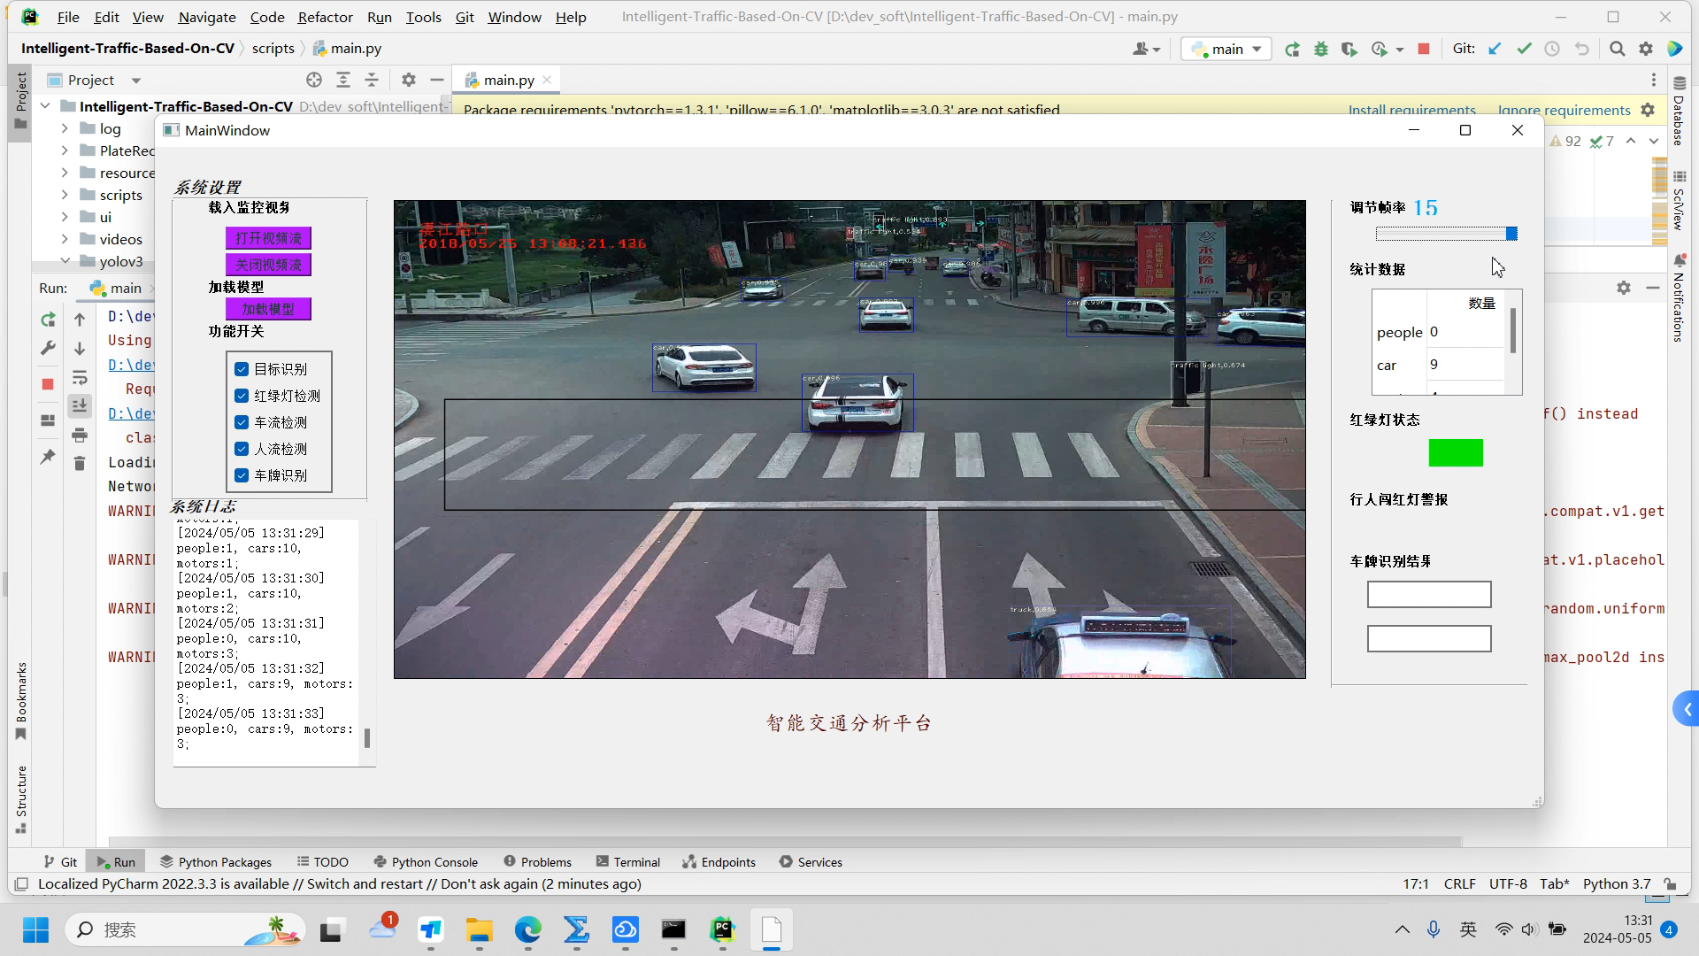1699x956 pixels.
Task: Expand the ui folder
Action: pos(65,217)
